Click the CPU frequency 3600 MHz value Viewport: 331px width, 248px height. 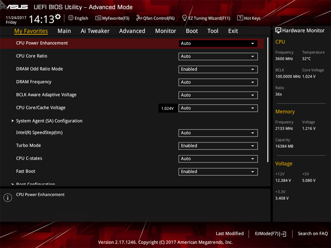(284, 59)
